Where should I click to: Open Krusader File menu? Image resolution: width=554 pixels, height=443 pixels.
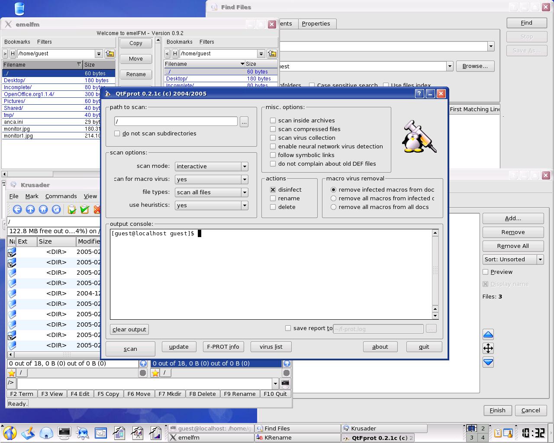14,196
